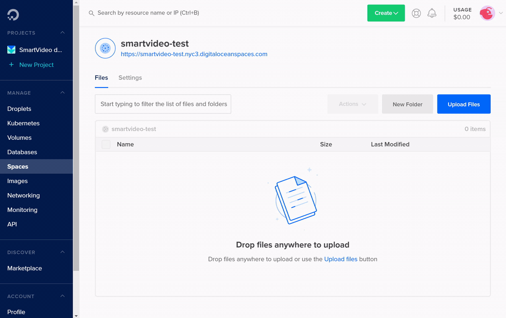The height and width of the screenshot is (318, 506).
Task: Click the New Folder button
Action: point(408,104)
